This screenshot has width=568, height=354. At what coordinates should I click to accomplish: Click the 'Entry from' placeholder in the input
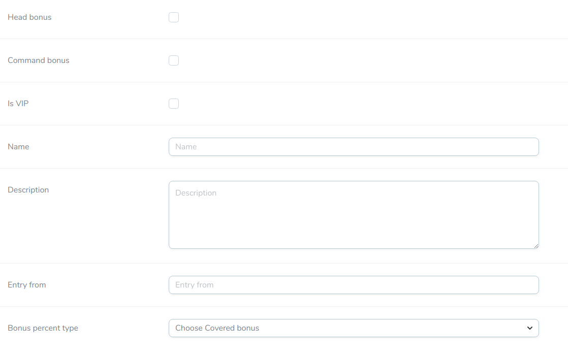[194, 285]
